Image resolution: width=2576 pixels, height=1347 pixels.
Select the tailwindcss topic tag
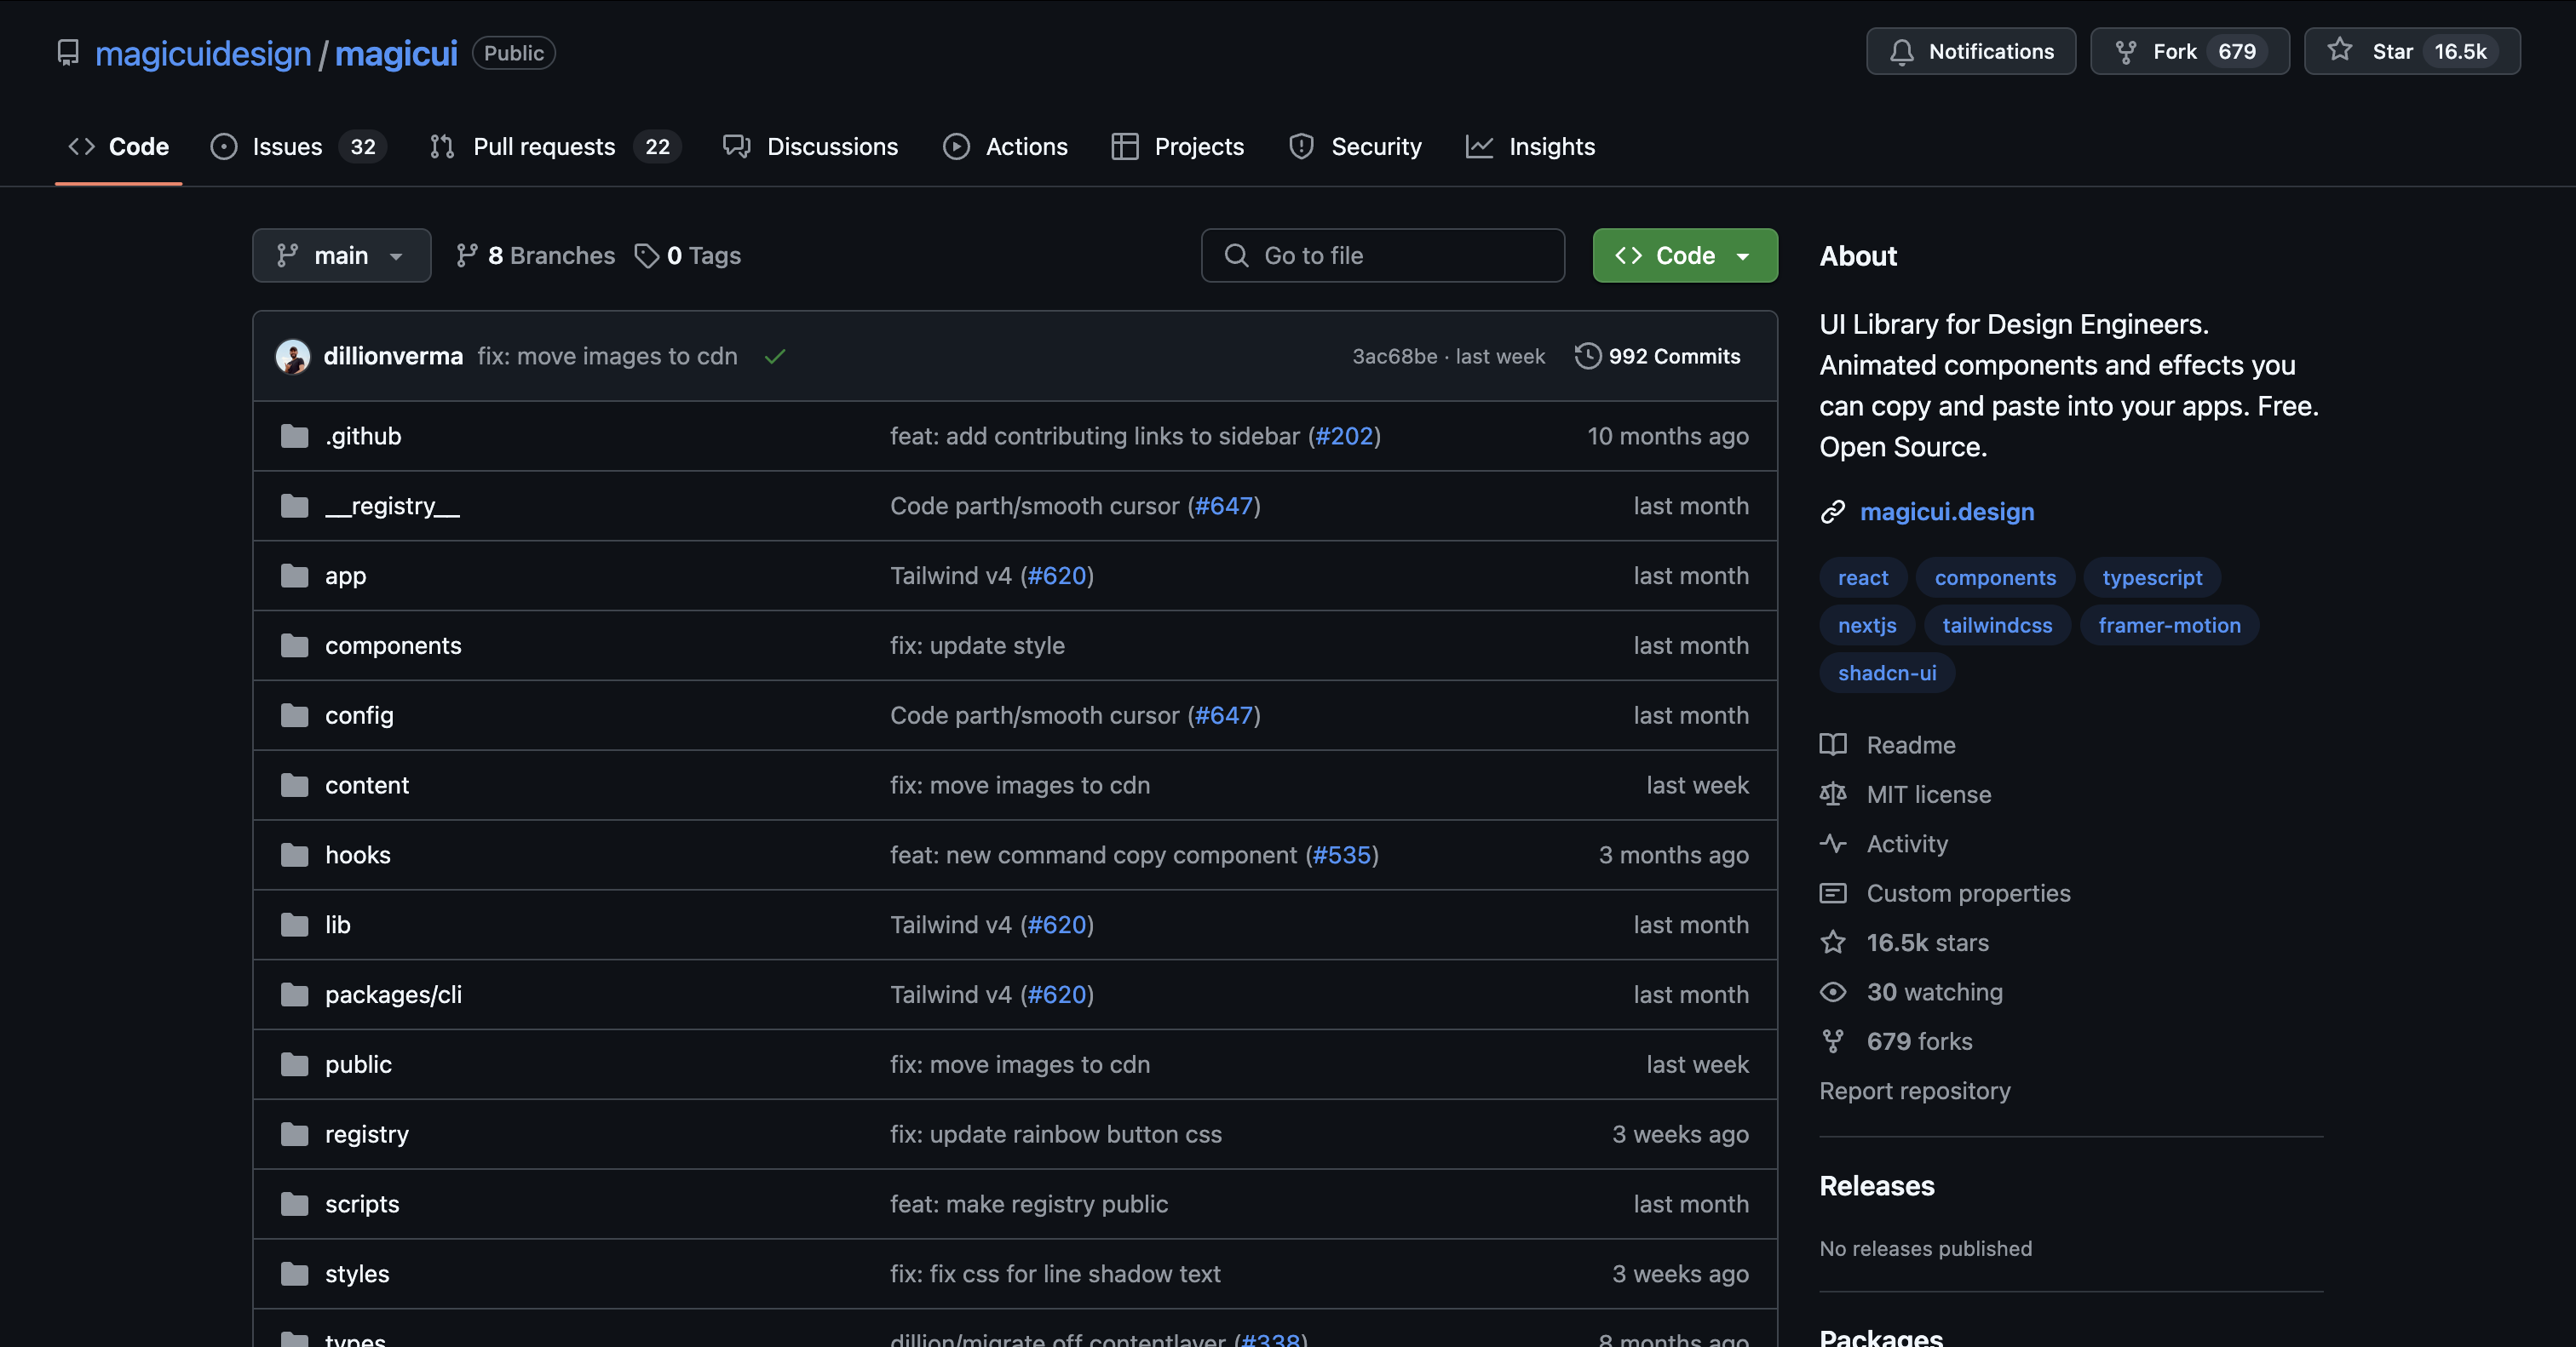click(1997, 626)
